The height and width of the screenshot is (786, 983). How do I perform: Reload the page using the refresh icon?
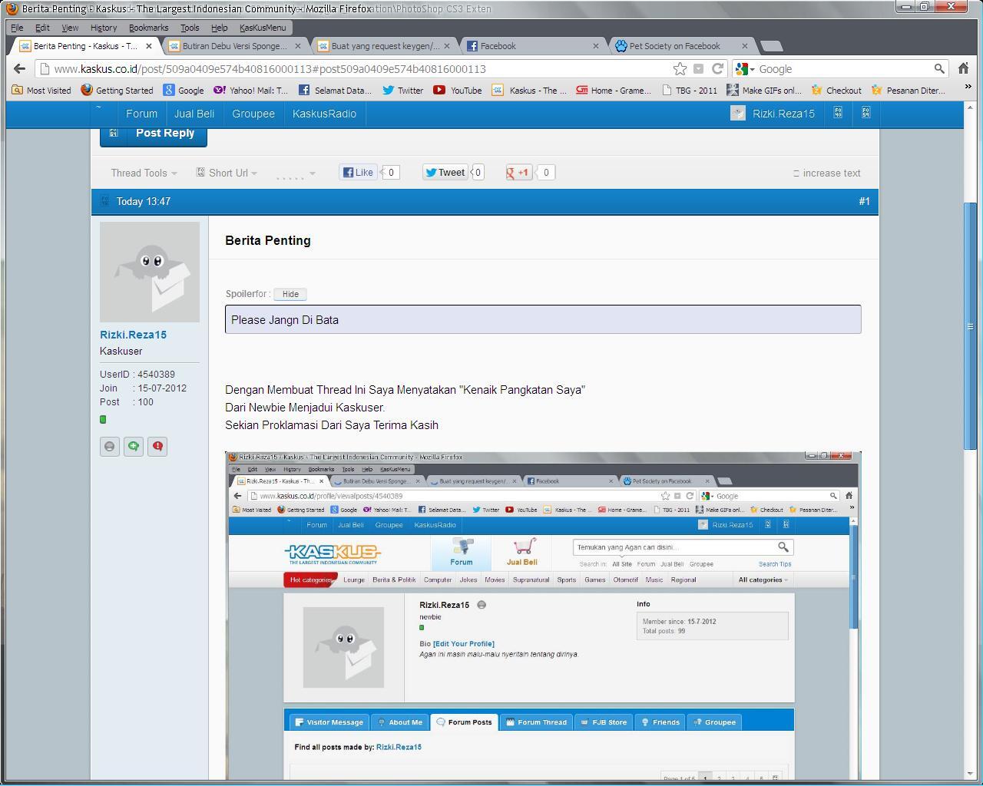coord(718,68)
